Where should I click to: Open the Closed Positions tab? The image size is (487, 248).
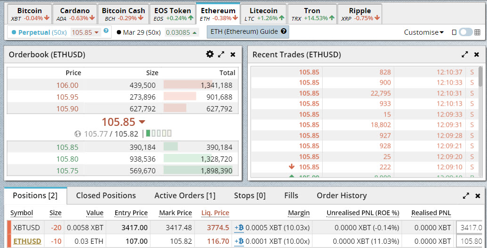click(x=106, y=196)
